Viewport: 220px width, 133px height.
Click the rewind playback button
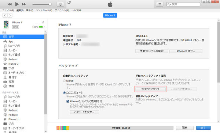pos(10,4)
